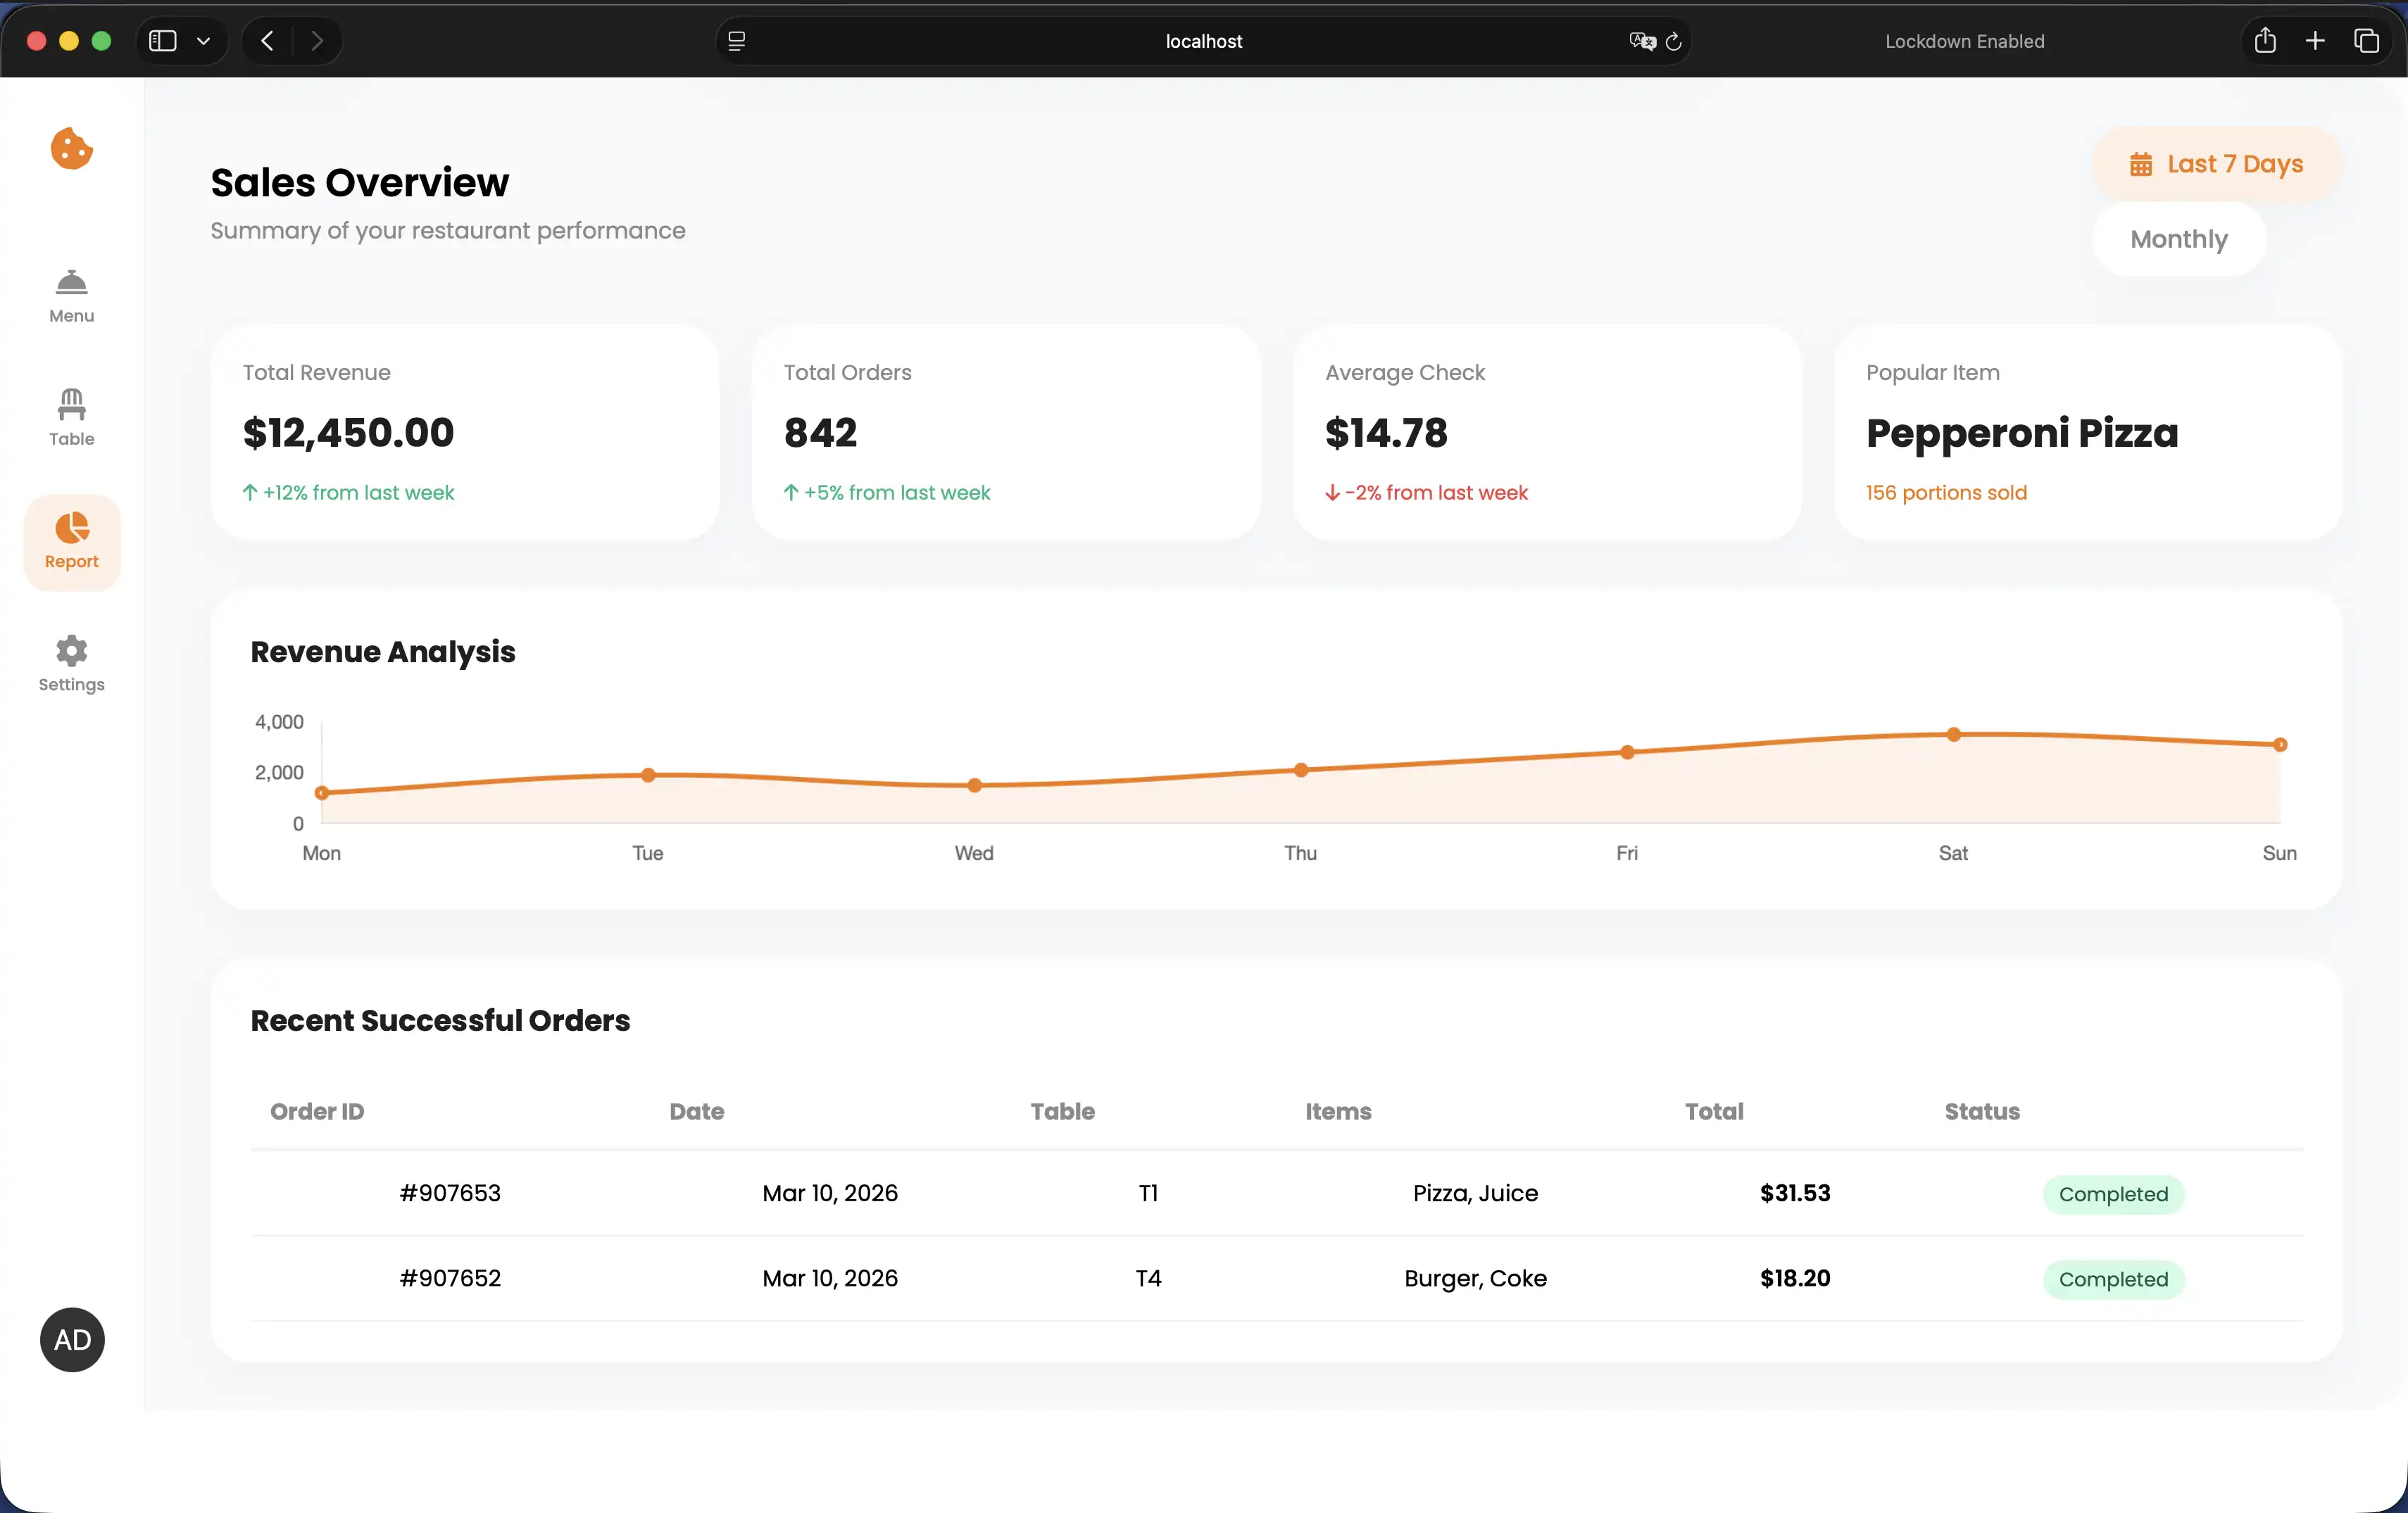Open the Table sidebar section
The width and height of the screenshot is (2408, 1513).
(x=71, y=418)
